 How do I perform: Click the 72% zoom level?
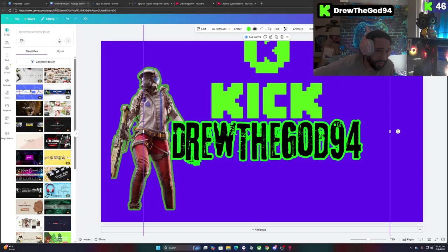[x=393, y=239]
